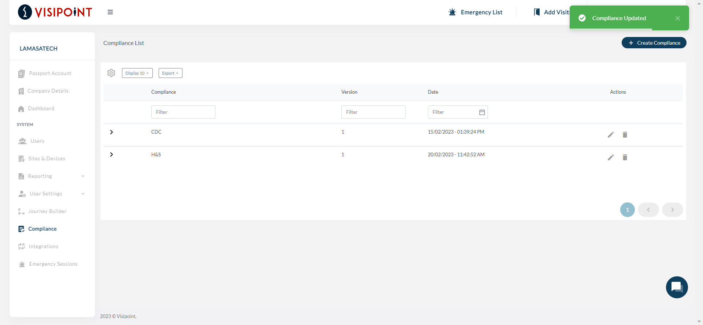Open the chat support bubble
Screen dimensions: 703x325
pyautogui.click(x=677, y=287)
